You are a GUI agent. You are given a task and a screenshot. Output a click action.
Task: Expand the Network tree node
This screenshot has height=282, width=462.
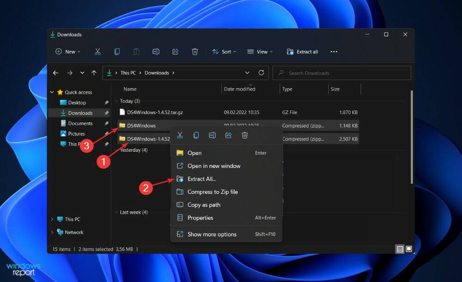pos(52,233)
